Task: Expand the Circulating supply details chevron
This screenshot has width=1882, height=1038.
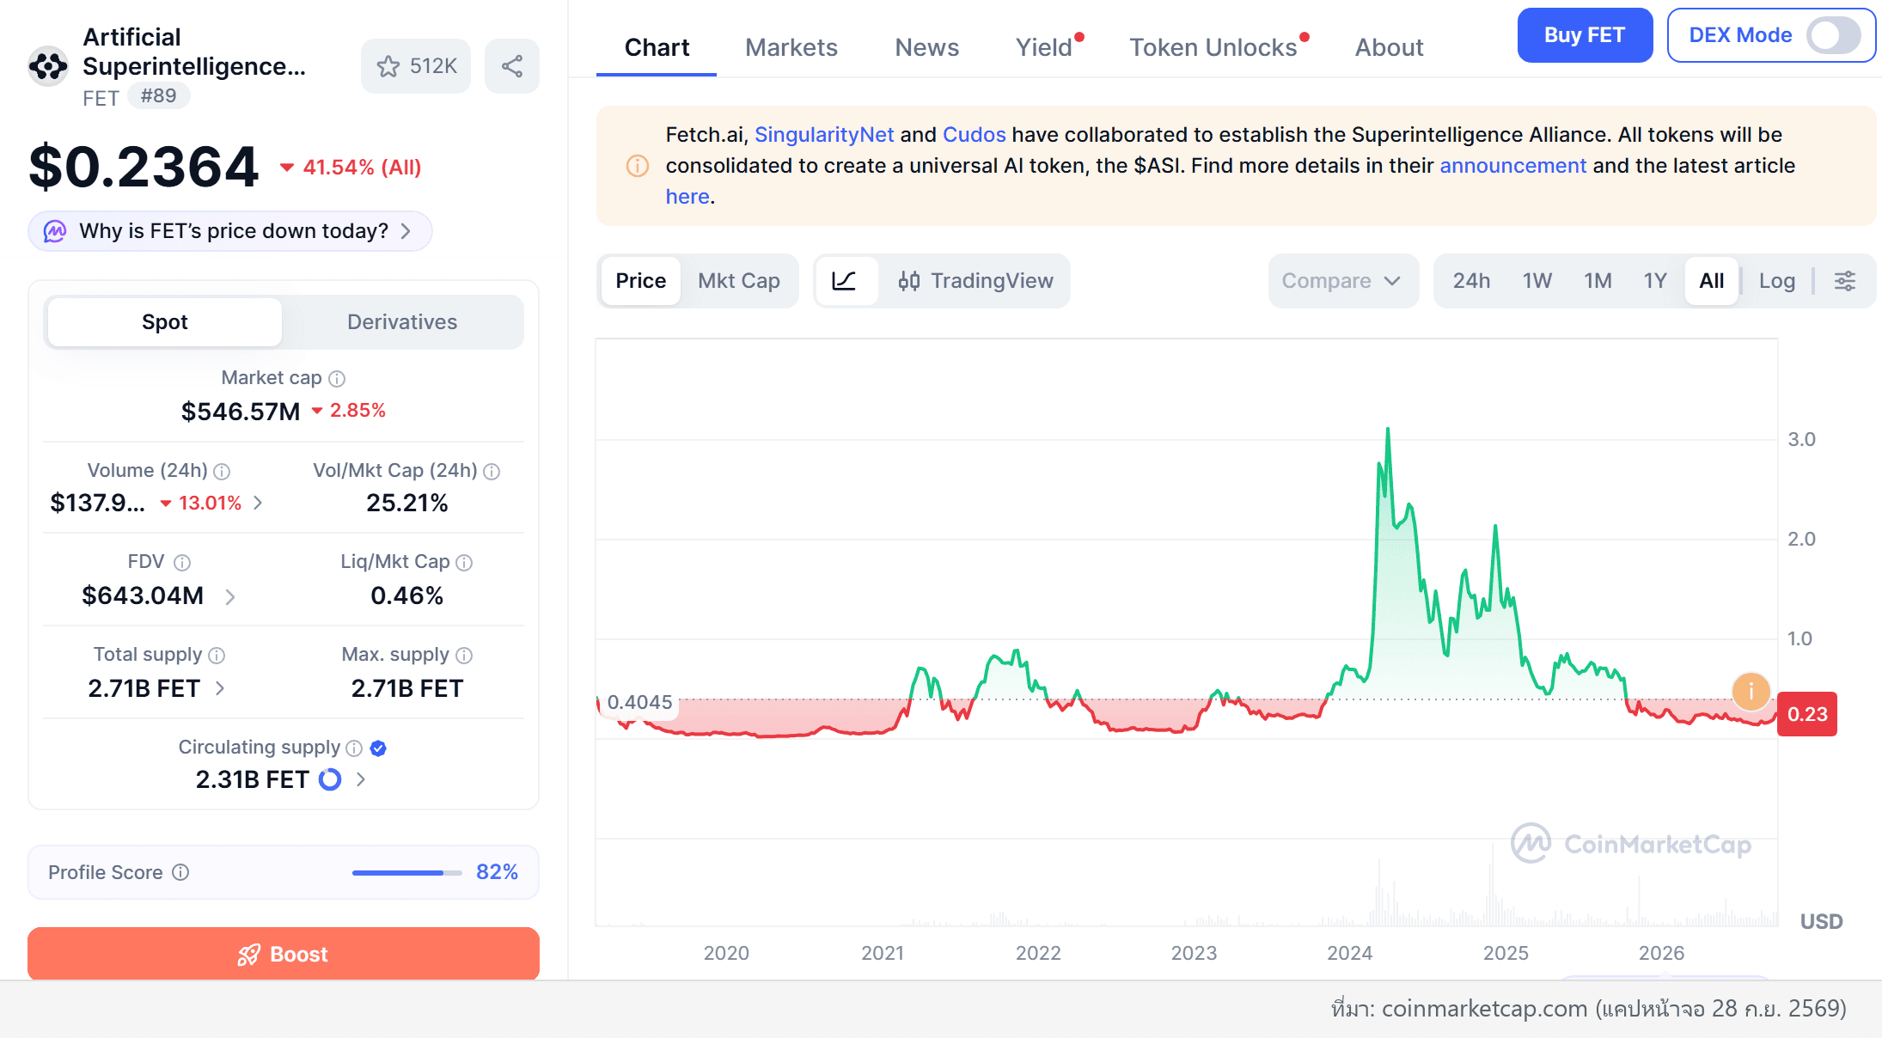Action: (x=361, y=779)
